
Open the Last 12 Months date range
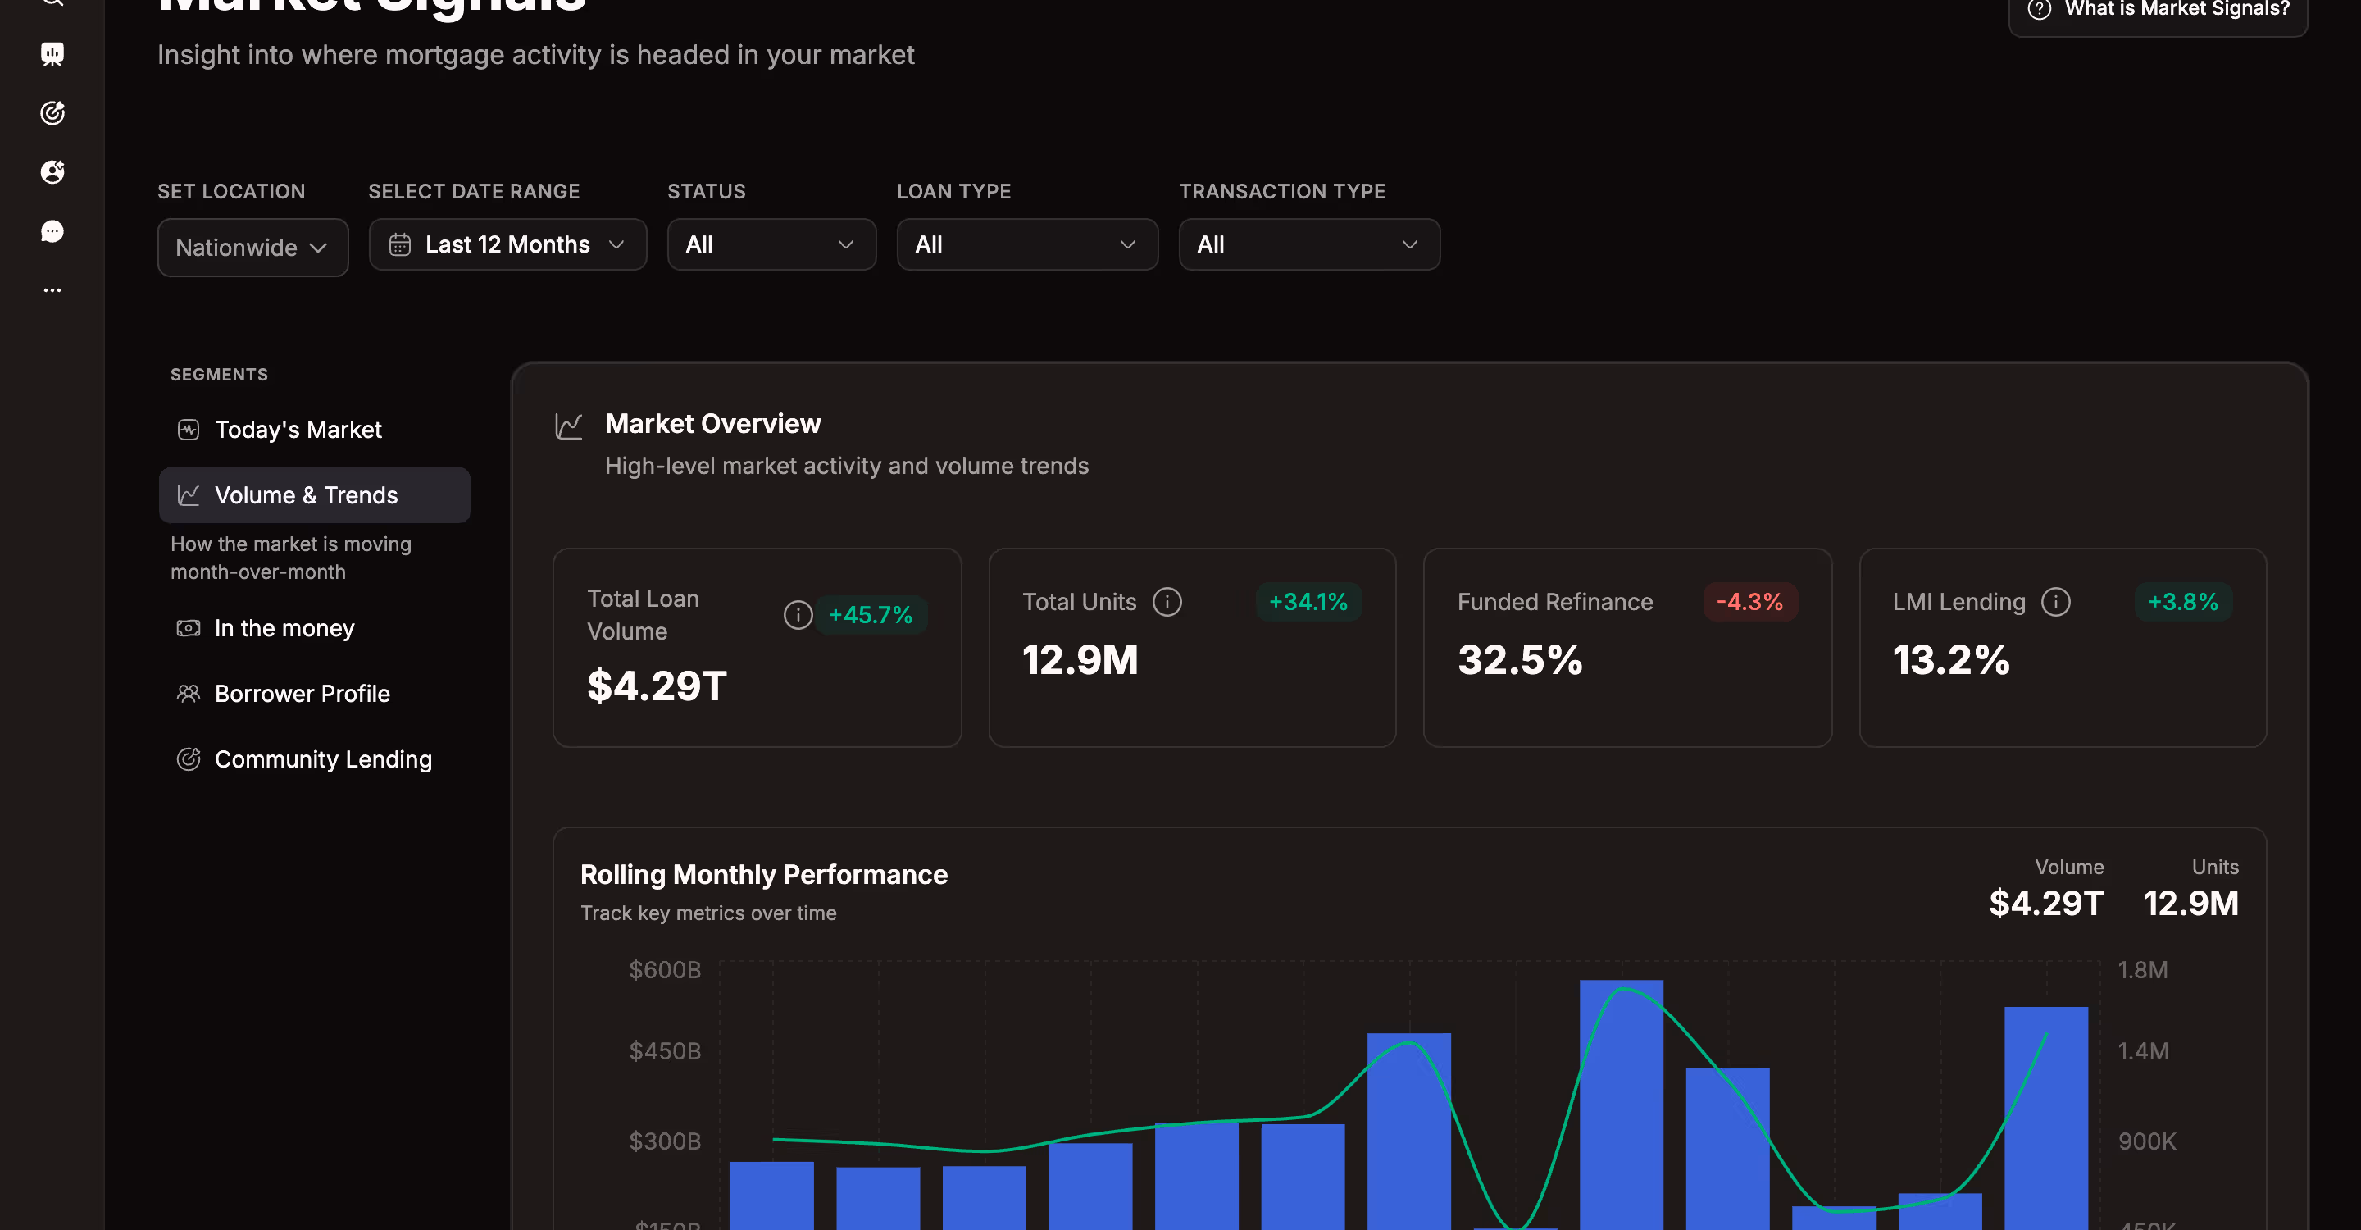point(507,244)
